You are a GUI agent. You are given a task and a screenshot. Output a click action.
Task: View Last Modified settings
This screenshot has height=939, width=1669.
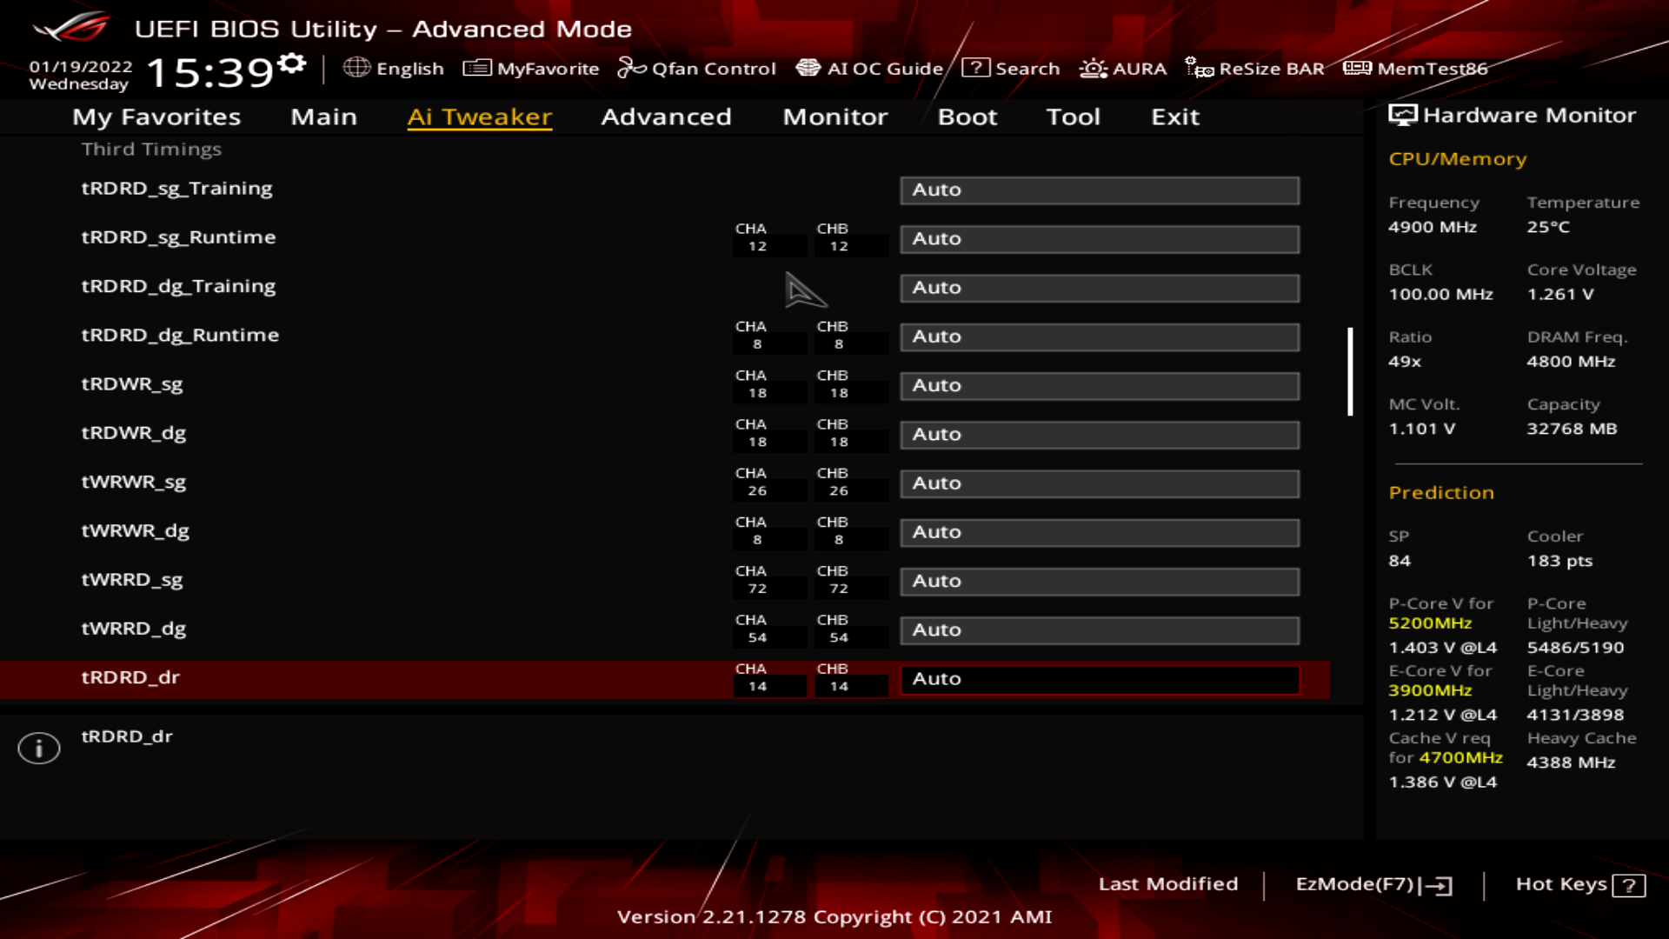tap(1167, 884)
